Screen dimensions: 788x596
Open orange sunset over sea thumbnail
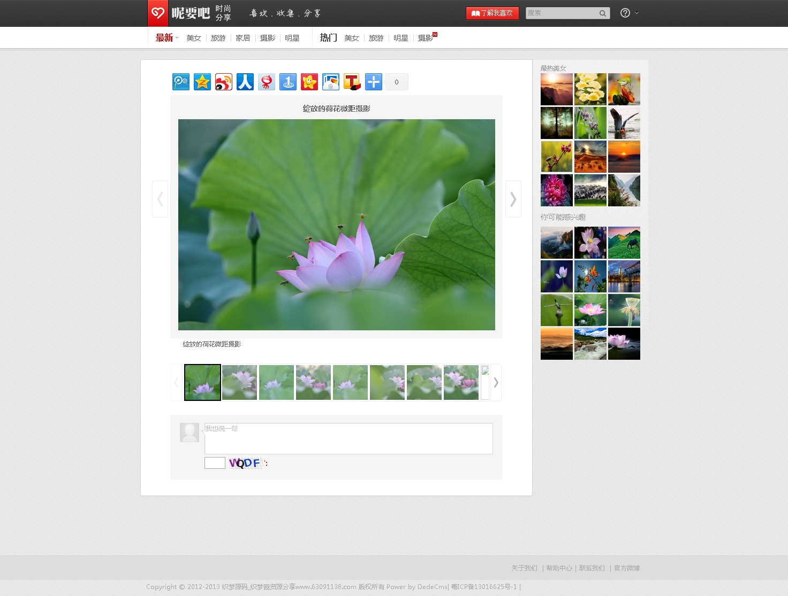point(624,157)
